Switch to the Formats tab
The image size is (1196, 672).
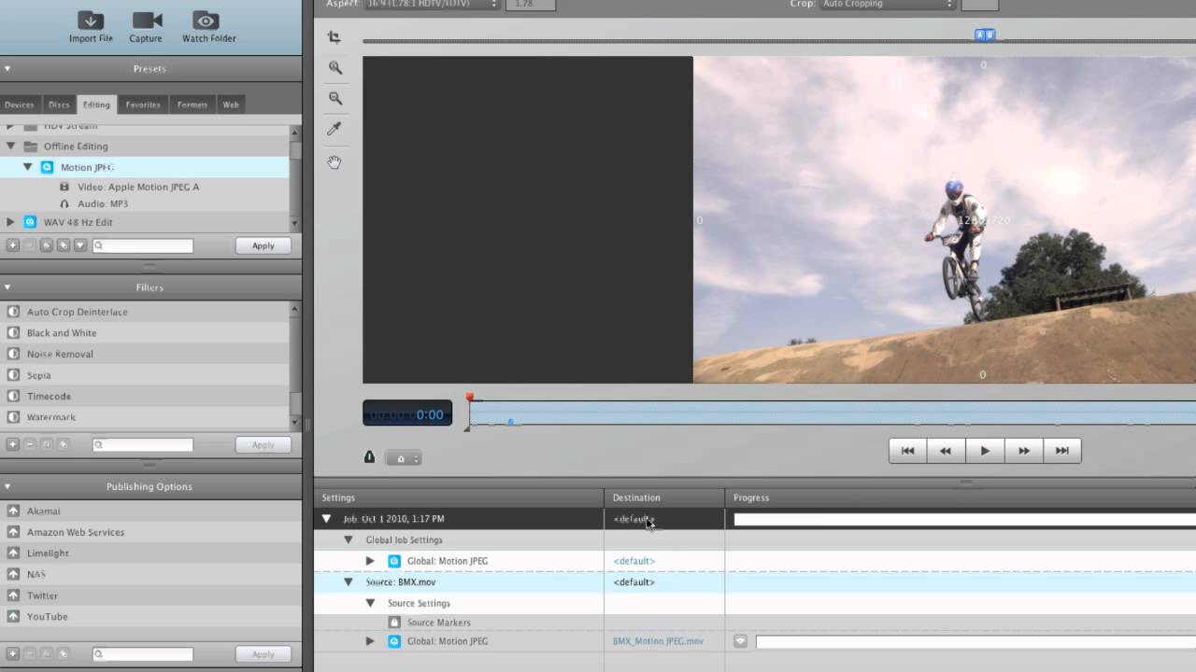pyautogui.click(x=192, y=105)
